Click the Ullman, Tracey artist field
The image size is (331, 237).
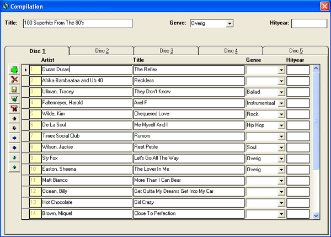87,92
